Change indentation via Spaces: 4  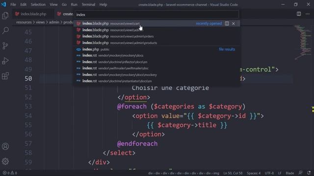(x=254, y=173)
